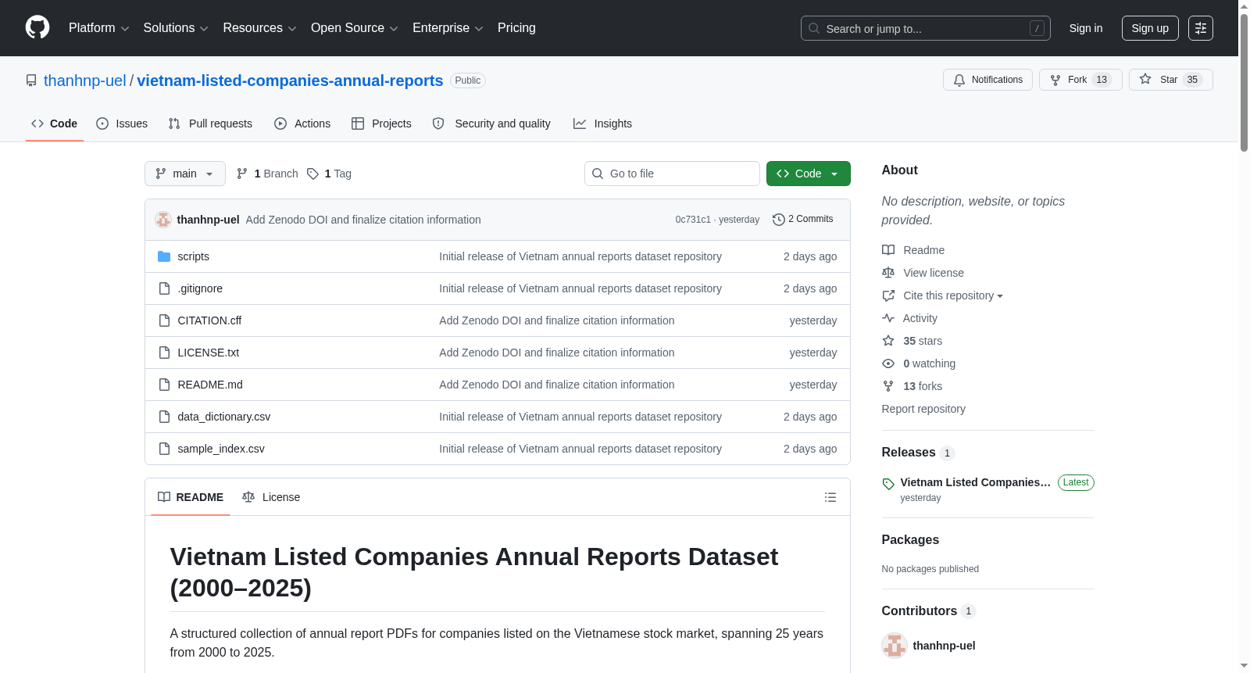View the 13 forks link

point(912,386)
